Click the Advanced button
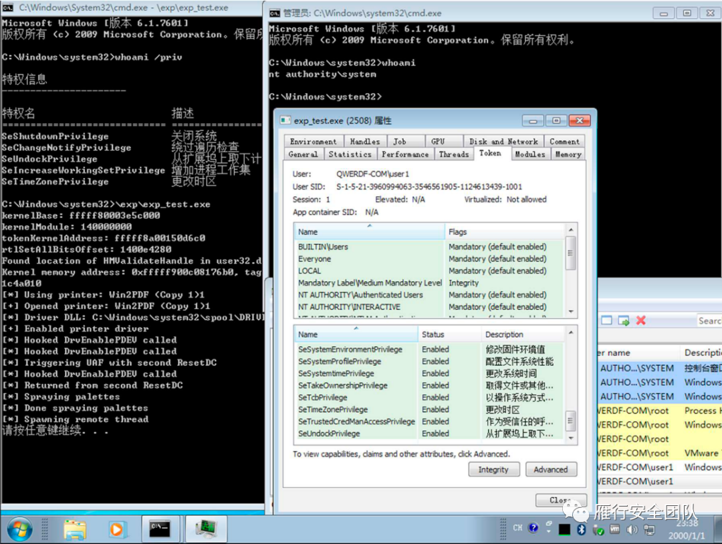Screen dimensions: 722x544 click(x=551, y=469)
